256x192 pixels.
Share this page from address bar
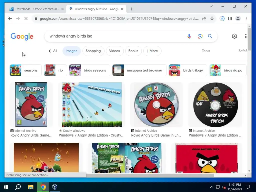click(x=204, y=18)
